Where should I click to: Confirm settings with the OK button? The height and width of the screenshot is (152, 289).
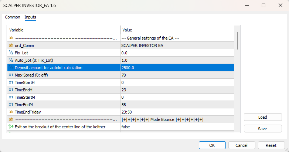coord(212,145)
